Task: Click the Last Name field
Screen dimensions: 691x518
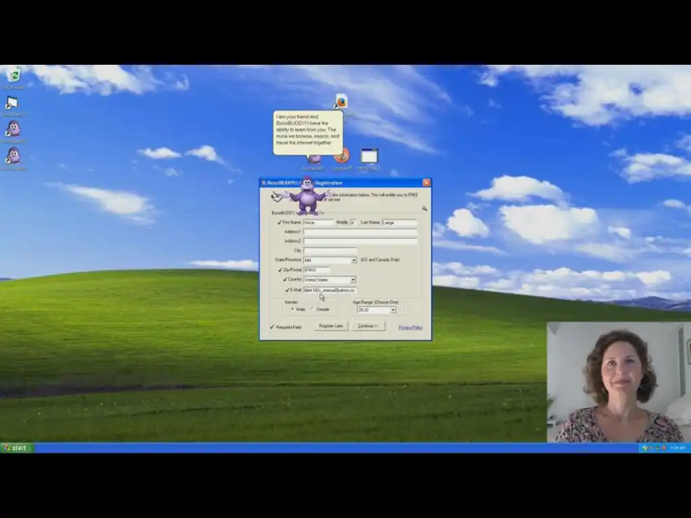Action: (399, 223)
